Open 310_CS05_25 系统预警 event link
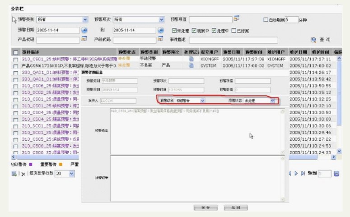Screen dimensions: 350x217 (50, 139)
